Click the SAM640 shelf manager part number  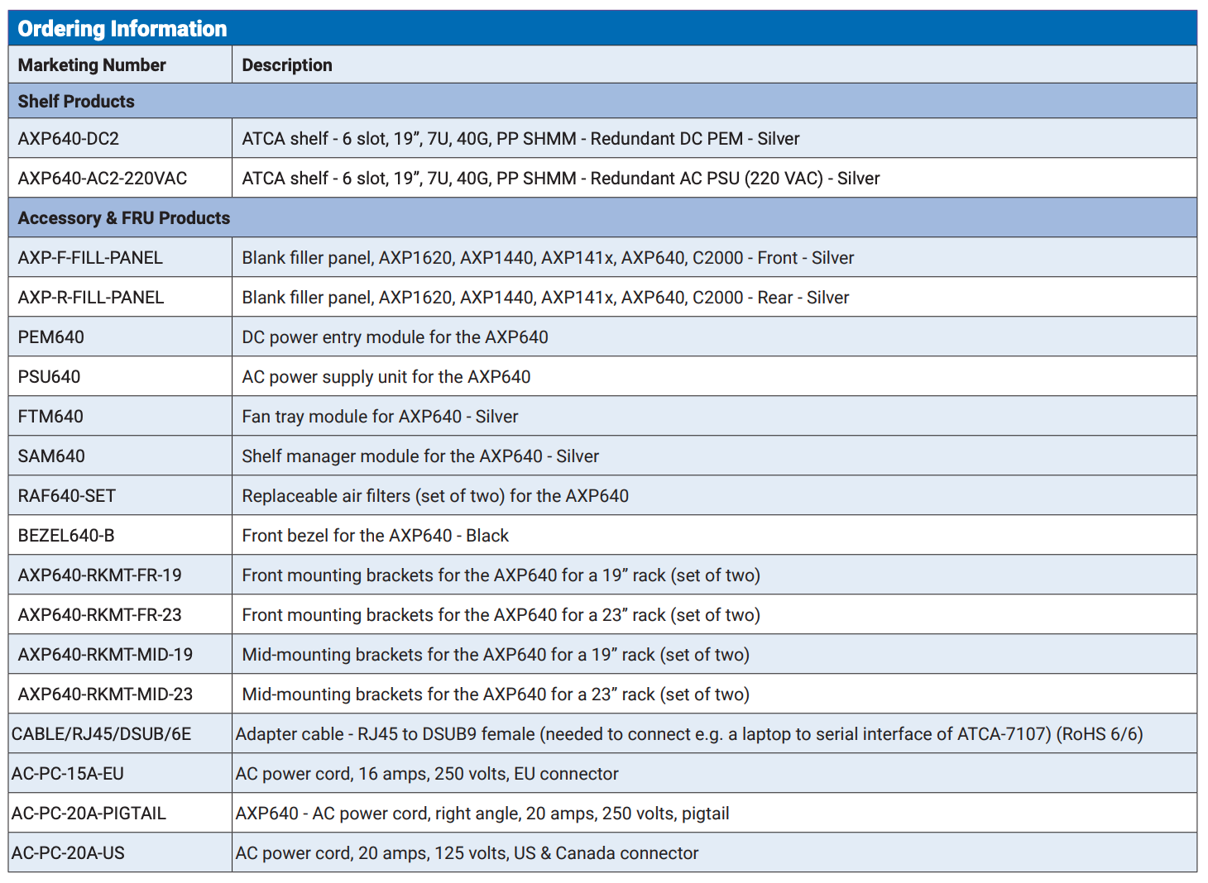coord(51,456)
